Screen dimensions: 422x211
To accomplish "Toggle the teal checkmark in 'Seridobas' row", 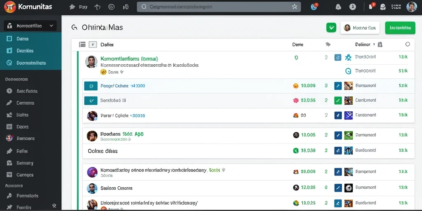I will [x=91, y=101].
